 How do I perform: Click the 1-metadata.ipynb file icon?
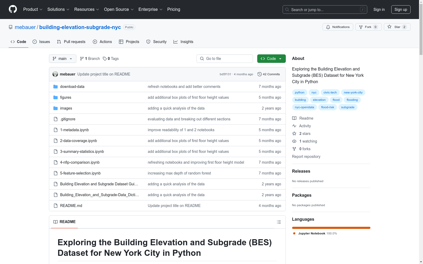[56, 130]
